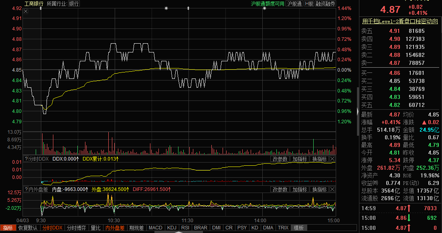Select the 期现差 indicator tab
The height and width of the screenshot is (233, 442).
click(x=137, y=228)
